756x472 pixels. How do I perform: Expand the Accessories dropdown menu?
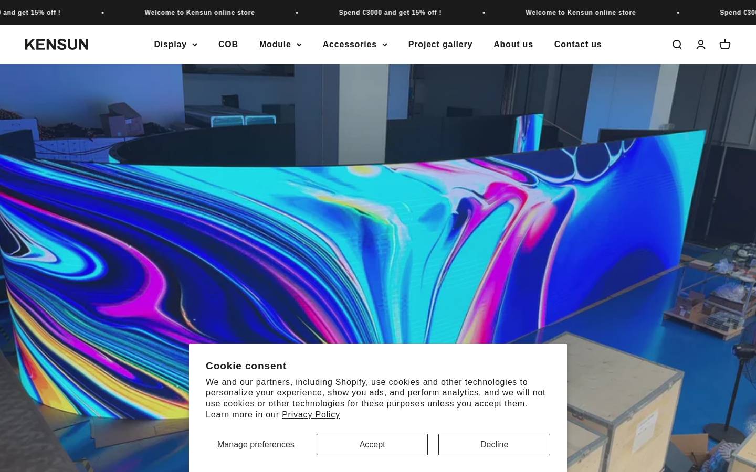pos(355,45)
